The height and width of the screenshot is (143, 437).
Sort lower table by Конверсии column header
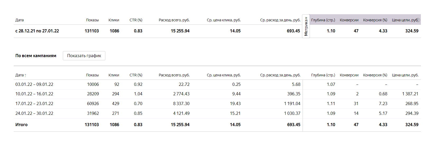(349, 75)
